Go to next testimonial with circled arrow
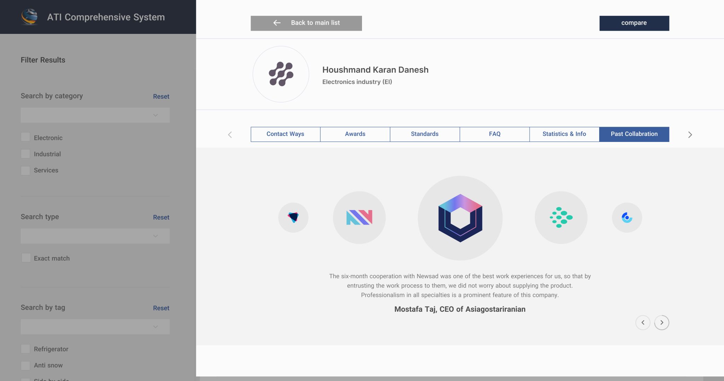 pyautogui.click(x=661, y=322)
